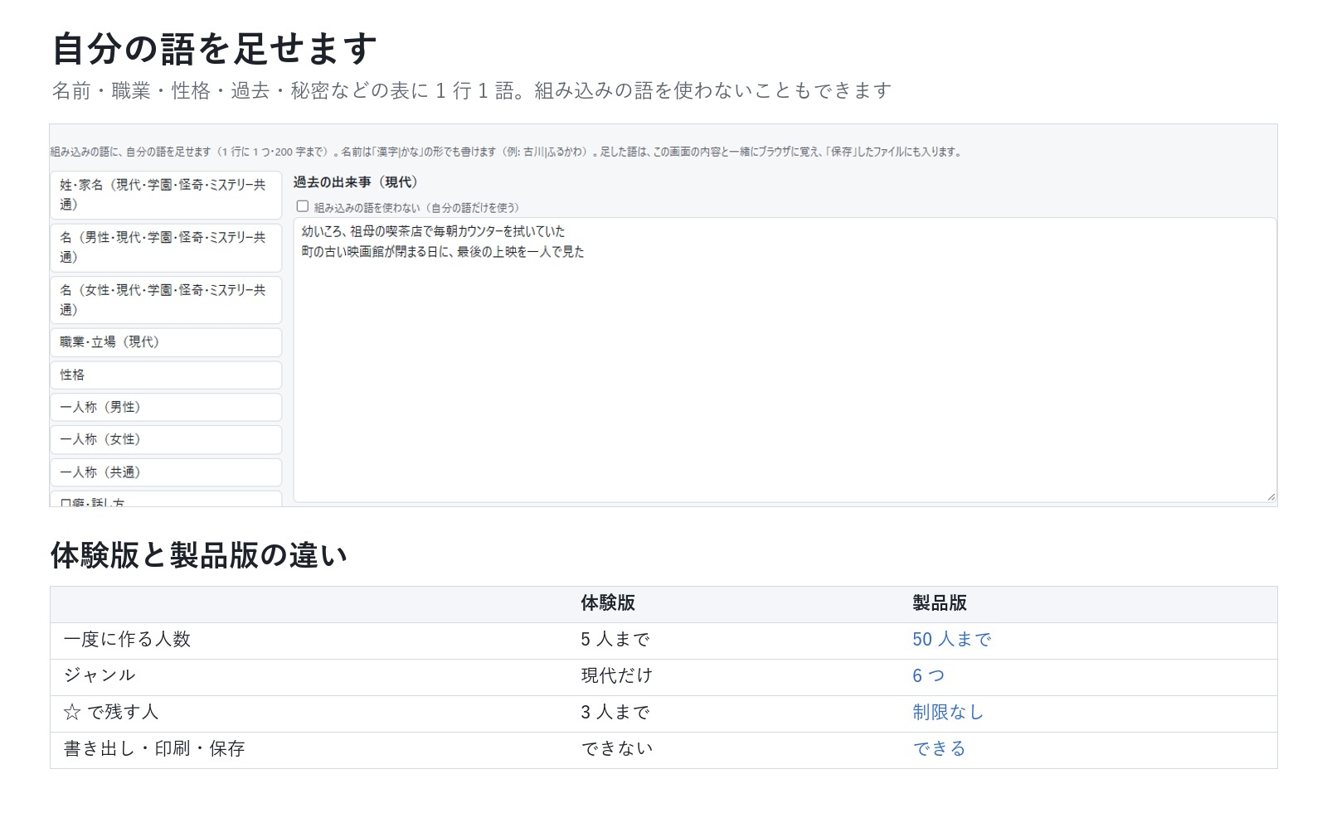1327x837 pixels.
Task: Click the text area line starting 町の古い映画館
Action: (x=443, y=252)
